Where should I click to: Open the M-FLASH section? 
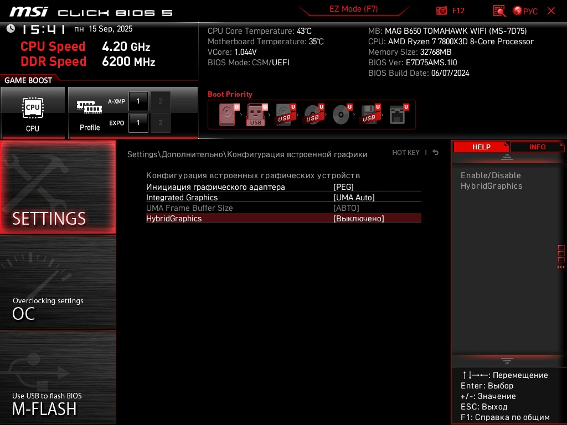coord(58,377)
